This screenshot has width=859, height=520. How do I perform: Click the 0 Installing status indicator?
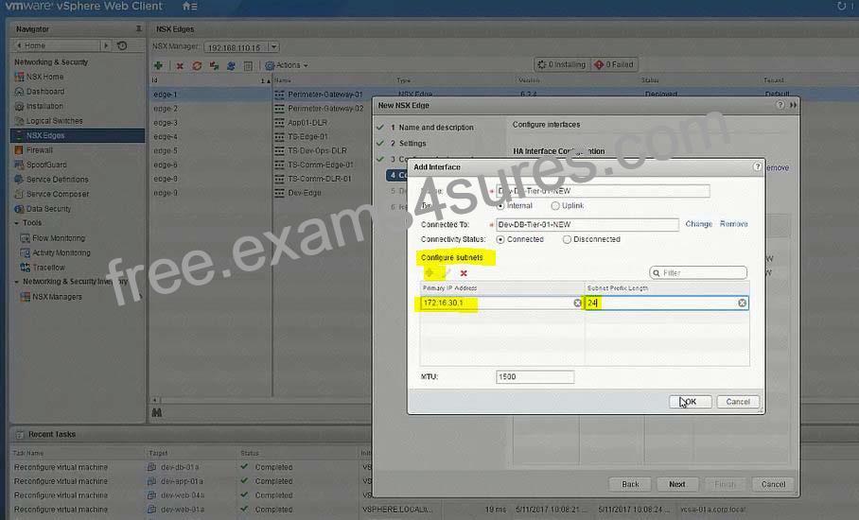[562, 64]
